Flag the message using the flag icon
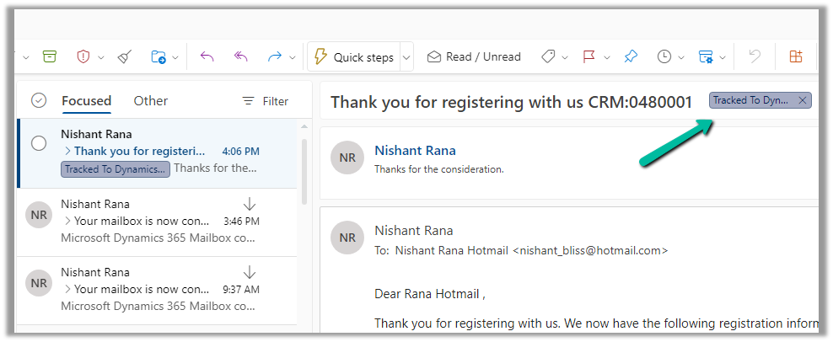This screenshot has width=833, height=342. [x=589, y=56]
